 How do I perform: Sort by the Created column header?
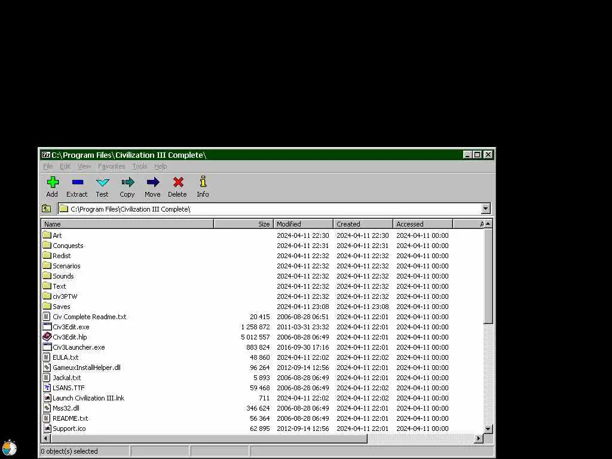pyautogui.click(x=363, y=224)
